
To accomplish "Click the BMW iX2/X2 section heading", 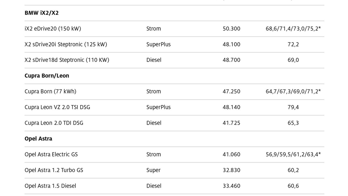I will tap(42, 13).
